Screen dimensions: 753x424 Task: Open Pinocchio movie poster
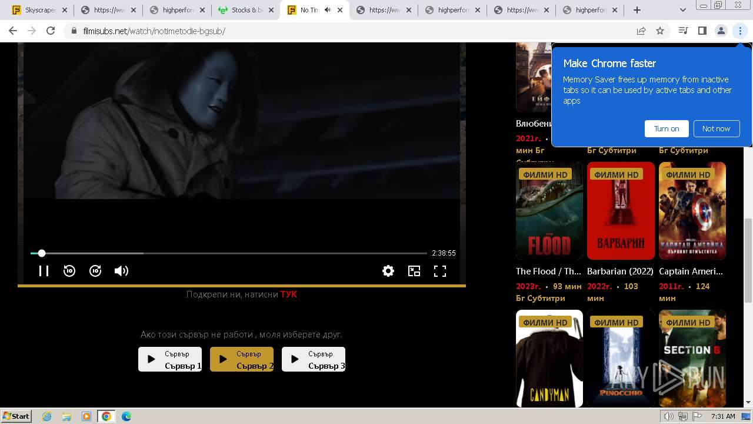[x=621, y=359]
